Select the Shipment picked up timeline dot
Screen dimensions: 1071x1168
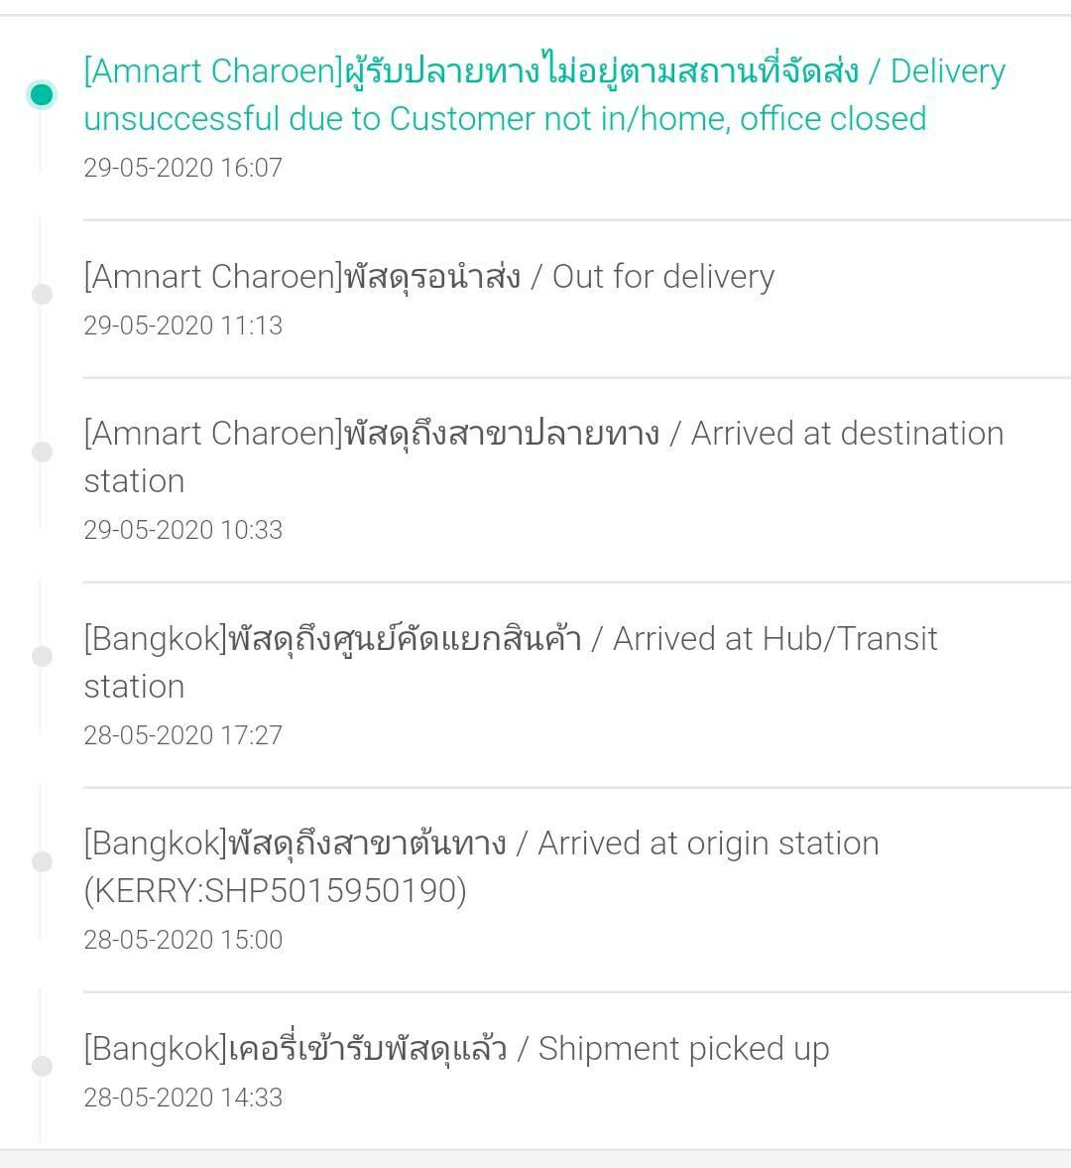coord(42,1066)
